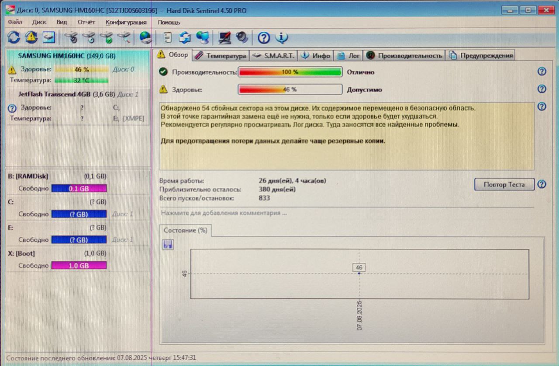Open the Диск menu
Viewport: 559px width, 366px height.
[x=39, y=22]
